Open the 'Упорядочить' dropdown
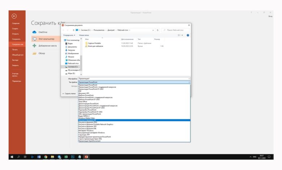The height and width of the screenshot is (170, 282). click(x=69, y=35)
